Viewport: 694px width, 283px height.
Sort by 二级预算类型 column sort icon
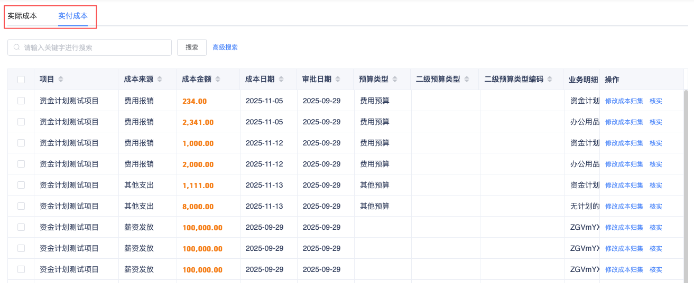467,80
